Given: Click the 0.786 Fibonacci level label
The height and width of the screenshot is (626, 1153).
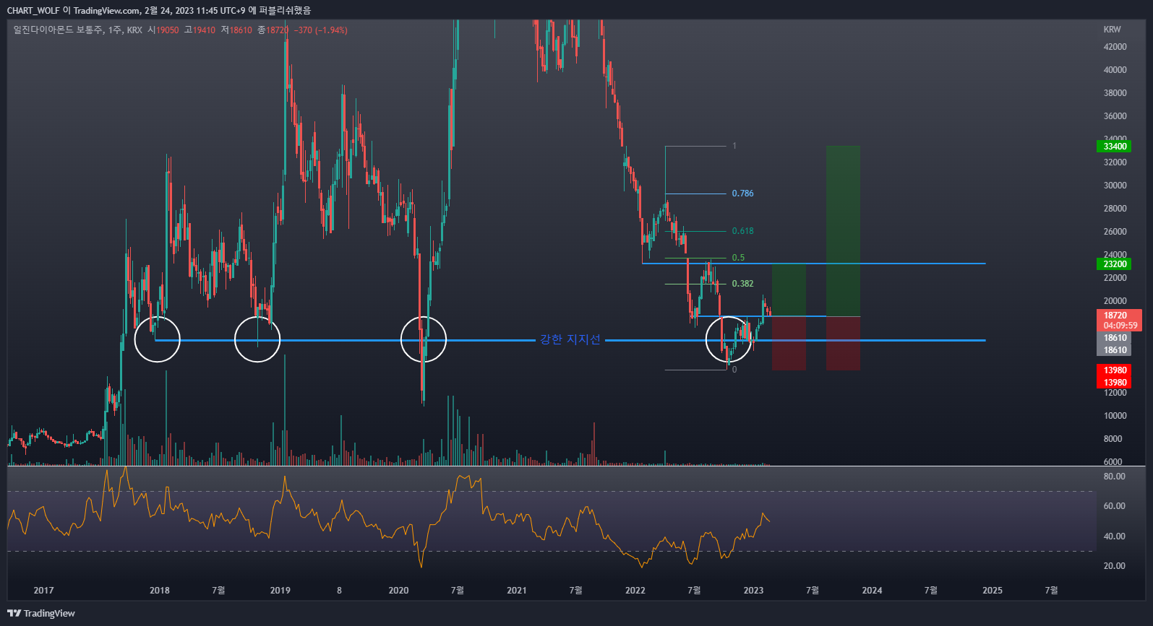Looking at the screenshot, I should pyautogui.click(x=742, y=194).
